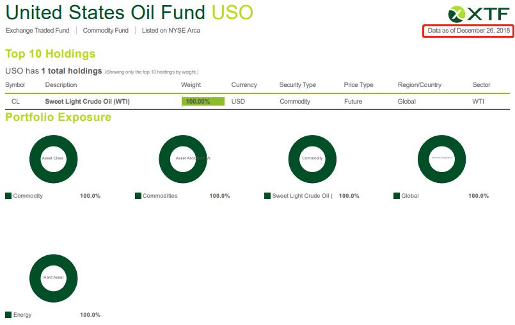Select the Asset Class donut chart

pos(54,159)
